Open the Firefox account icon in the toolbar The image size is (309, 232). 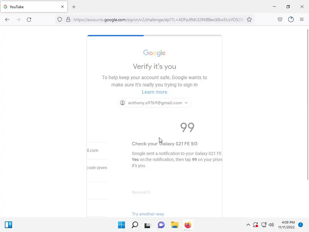[x=291, y=19]
